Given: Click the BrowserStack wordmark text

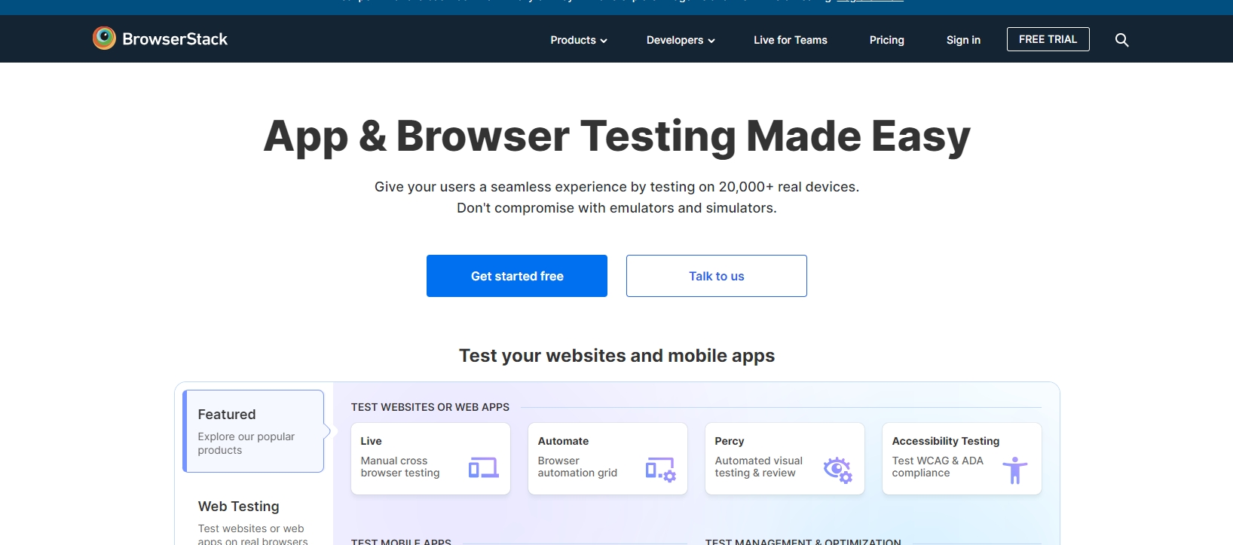Looking at the screenshot, I should tap(175, 39).
